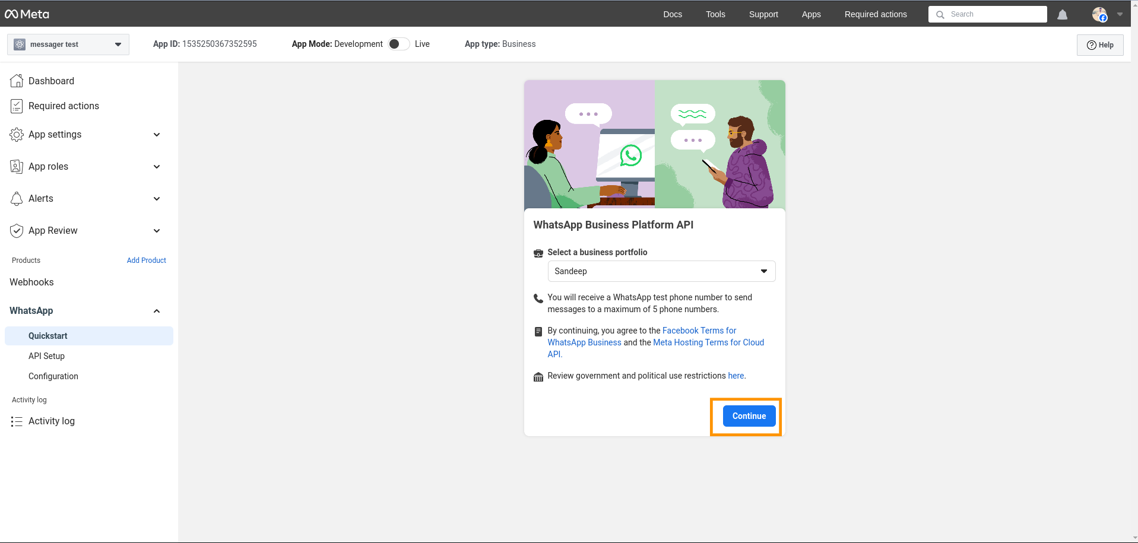Click the search magnifier icon
Image resolution: width=1138 pixels, height=543 pixels.
[940, 15]
